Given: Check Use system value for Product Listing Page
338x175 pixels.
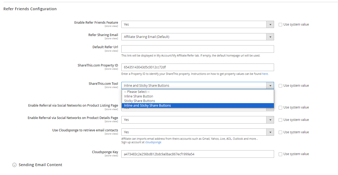Looking at the screenshot, I should (281, 107).
